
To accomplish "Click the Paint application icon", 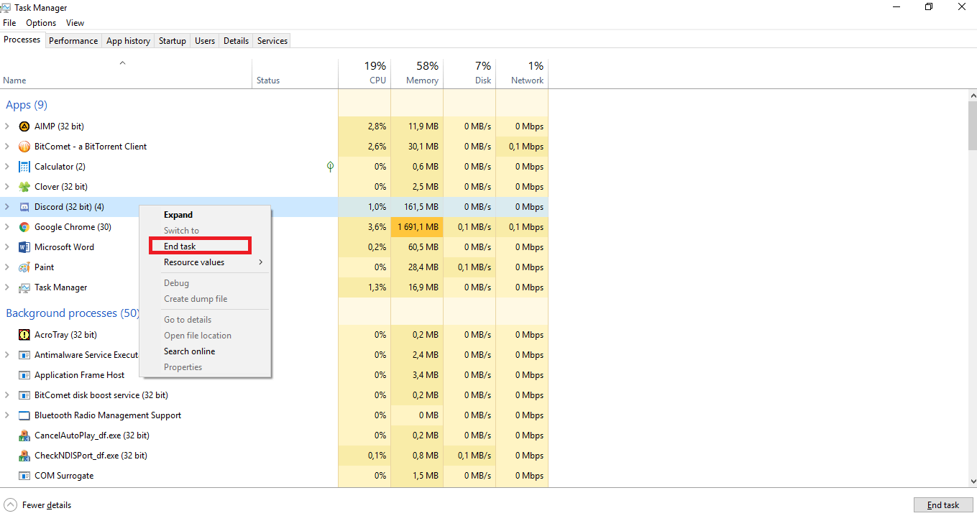I will point(24,267).
